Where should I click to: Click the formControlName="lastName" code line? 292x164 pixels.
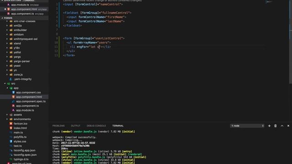[95, 21]
